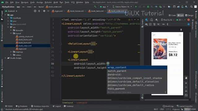This screenshot has width=198, height=111.
Task: Unfold the collapsed RelativeLayout block
Action: click(93, 44)
